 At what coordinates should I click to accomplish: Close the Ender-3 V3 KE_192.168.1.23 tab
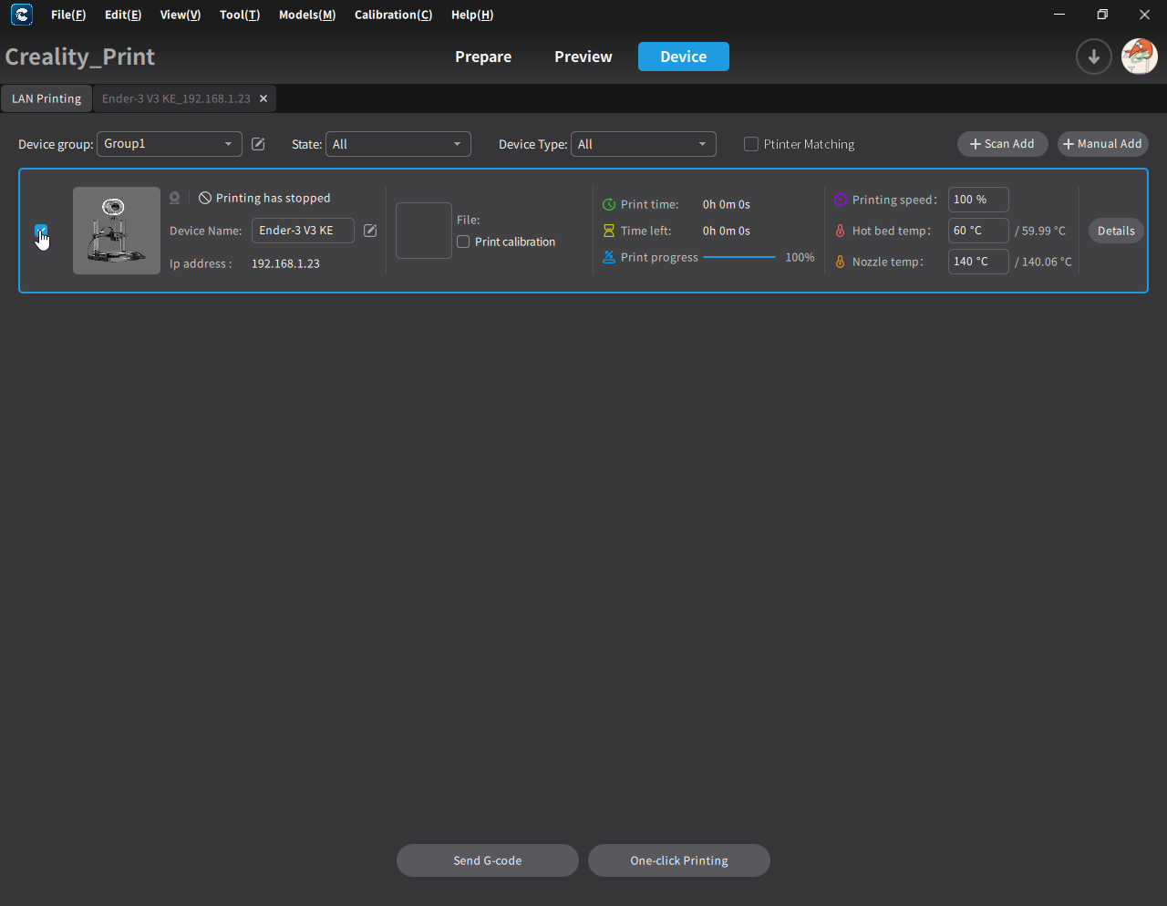tap(263, 98)
